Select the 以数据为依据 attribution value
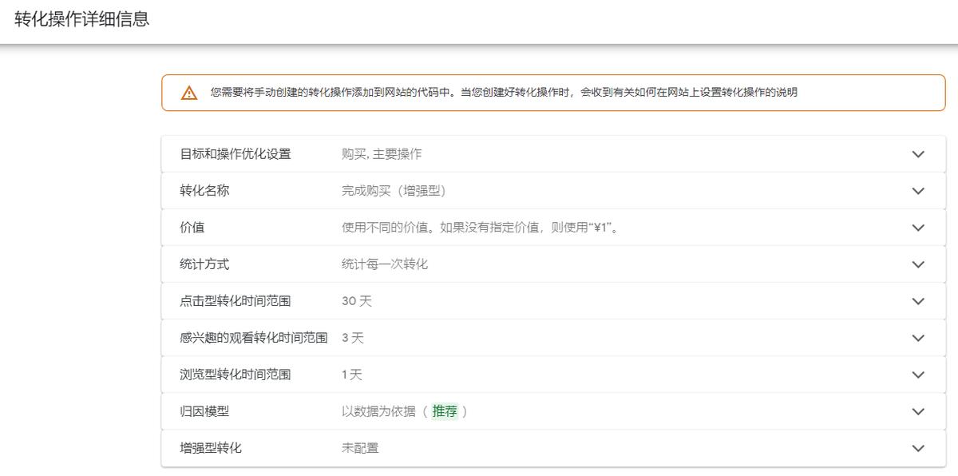The image size is (958, 476). [x=375, y=411]
